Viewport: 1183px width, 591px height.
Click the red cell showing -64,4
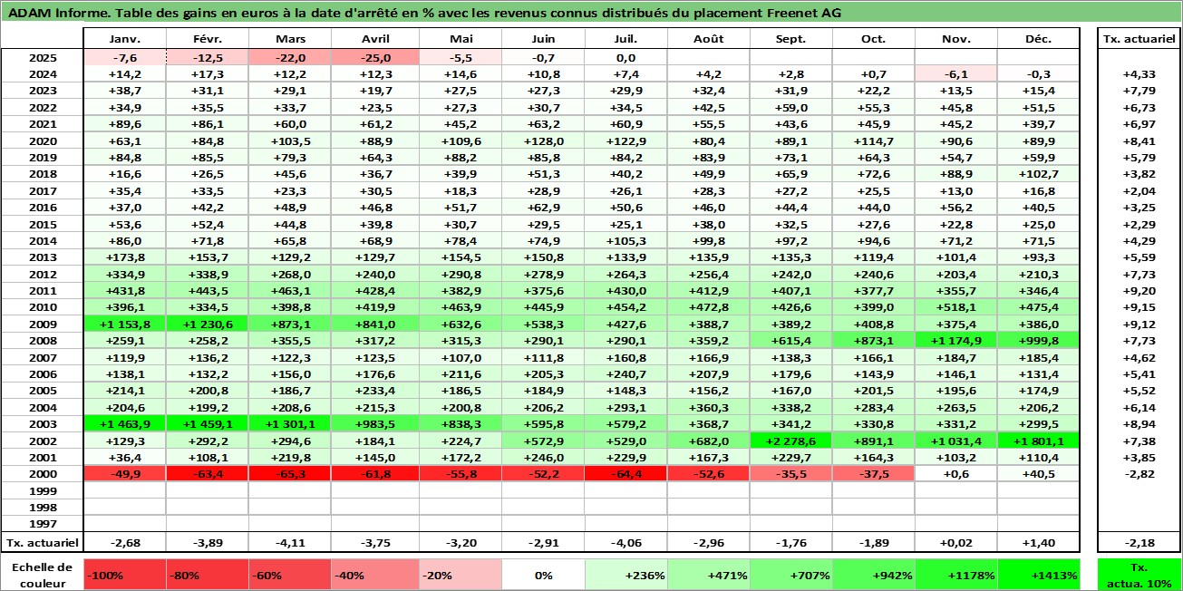point(625,473)
